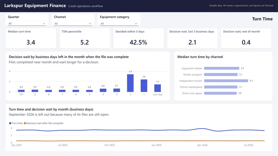Click the Credit operations workflow subtitle
Viewport: 278px width, 156px height.
(x=85, y=6)
